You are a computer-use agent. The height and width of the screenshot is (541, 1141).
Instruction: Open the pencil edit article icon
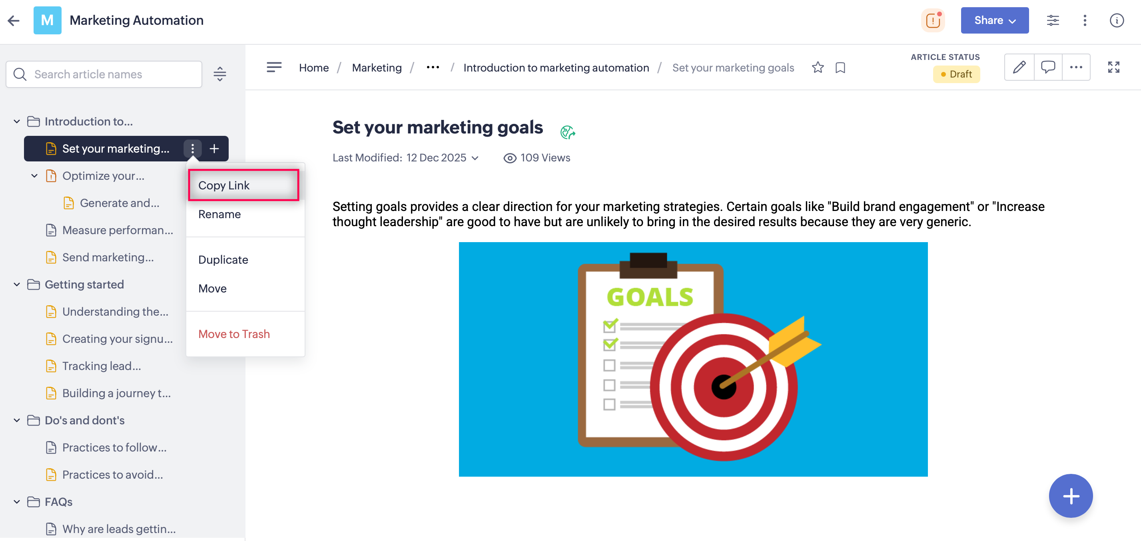1019,67
